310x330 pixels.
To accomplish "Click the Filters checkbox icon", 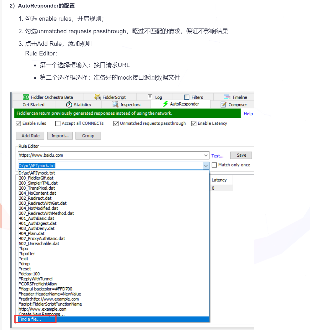I will click(x=187, y=97).
